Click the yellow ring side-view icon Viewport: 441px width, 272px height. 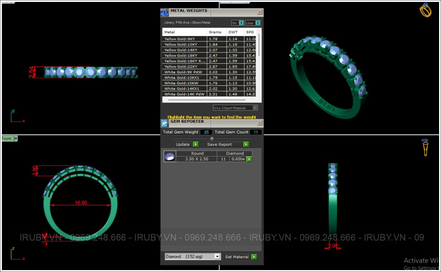click(x=425, y=147)
